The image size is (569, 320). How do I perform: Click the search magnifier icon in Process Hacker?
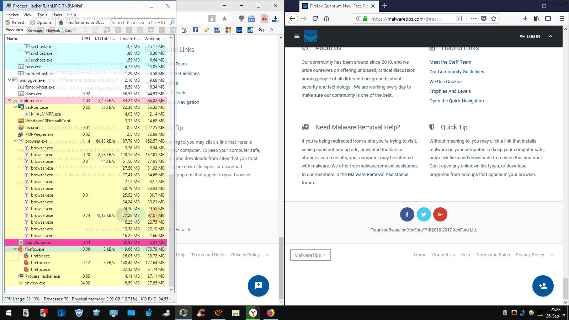[x=172, y=22]
